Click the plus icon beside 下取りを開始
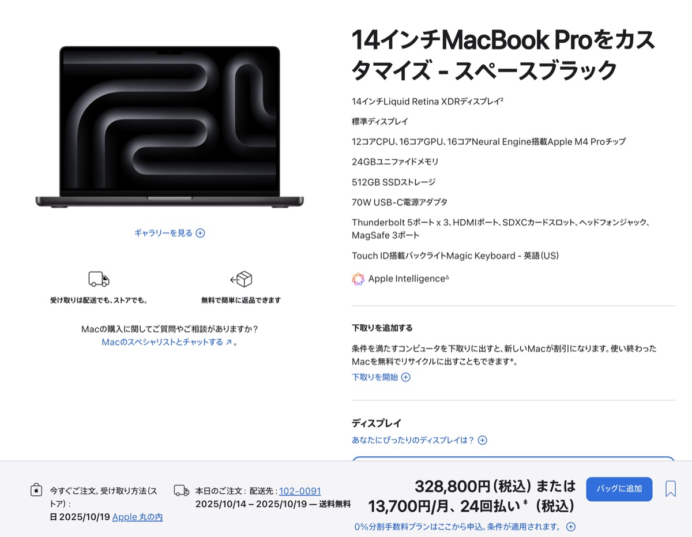 406,377
